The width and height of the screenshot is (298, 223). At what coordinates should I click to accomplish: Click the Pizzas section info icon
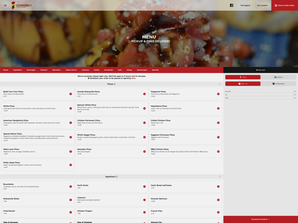coord(114,84)
